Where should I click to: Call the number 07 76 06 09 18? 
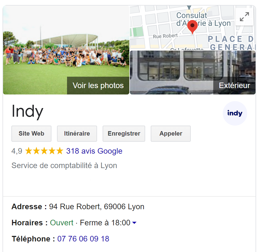(83, 239)
